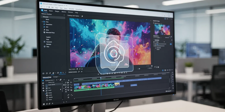Click the magnifier tool icon left of timeline

tap(65, 83)
